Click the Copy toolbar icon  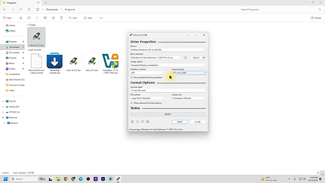pyautogui.click(x=29, y=18)
